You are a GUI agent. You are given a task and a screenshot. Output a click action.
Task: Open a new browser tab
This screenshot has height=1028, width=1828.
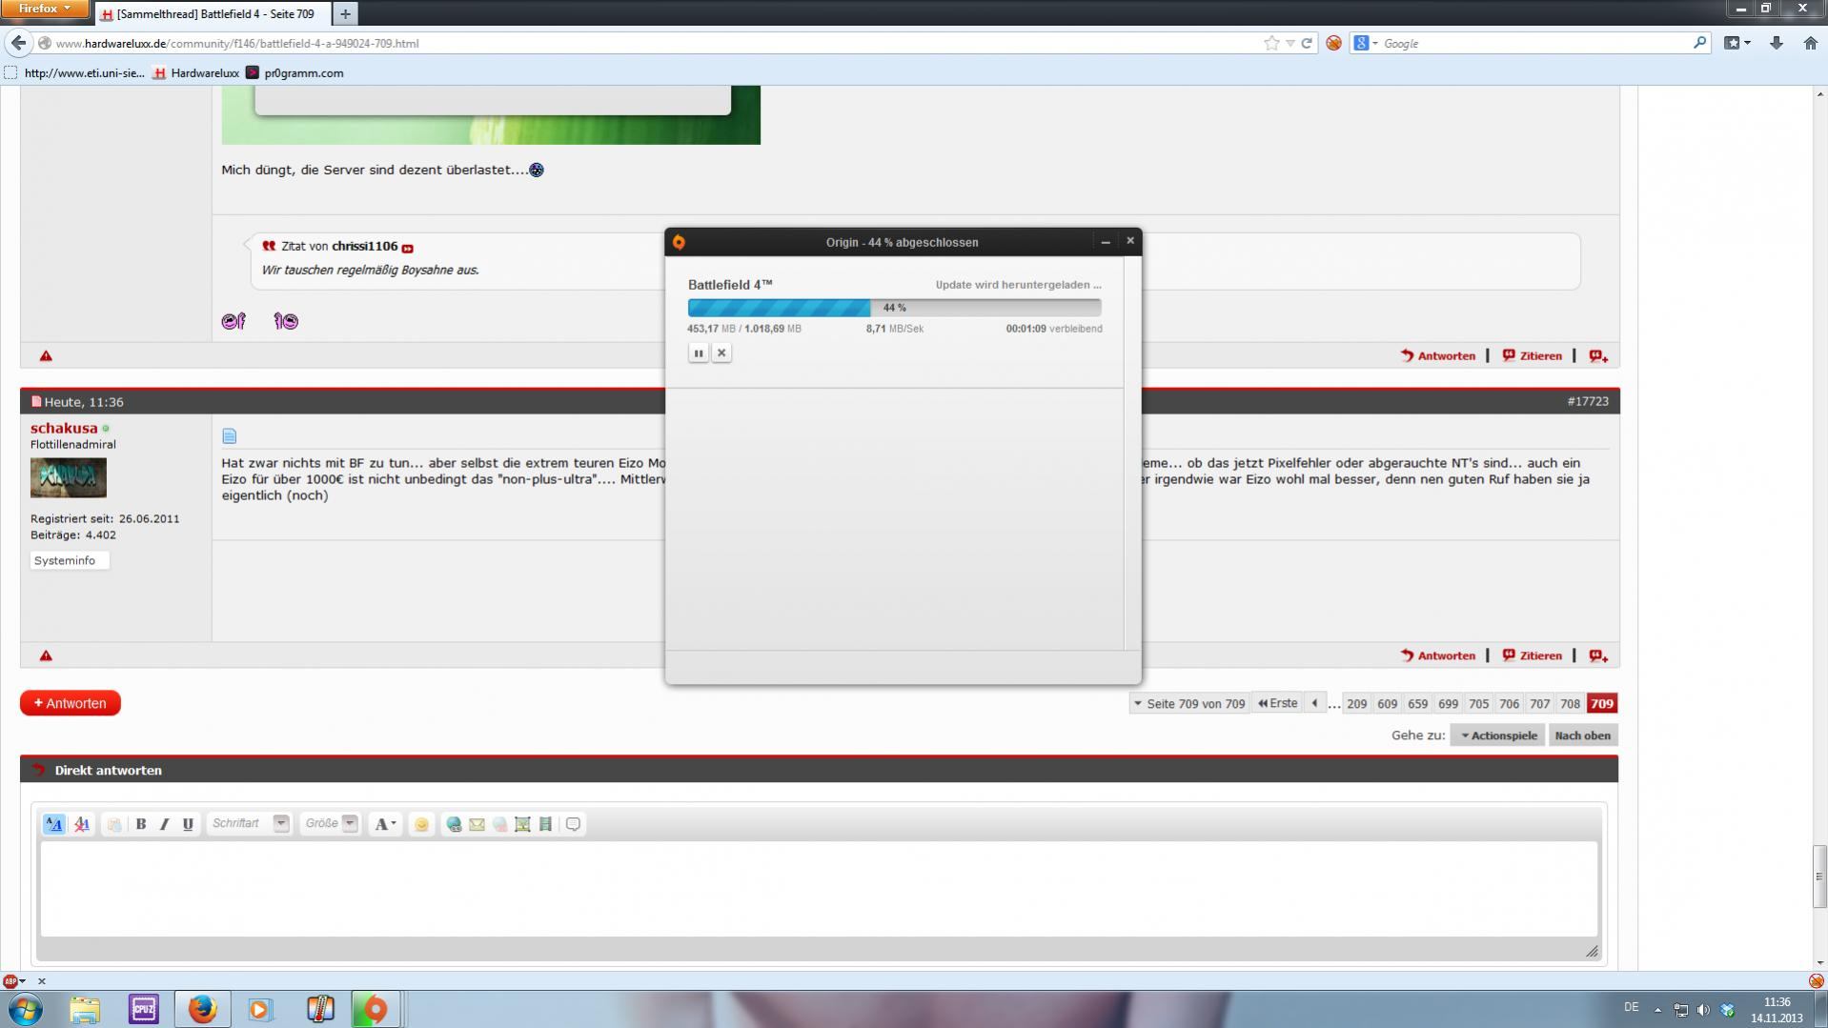345,14
